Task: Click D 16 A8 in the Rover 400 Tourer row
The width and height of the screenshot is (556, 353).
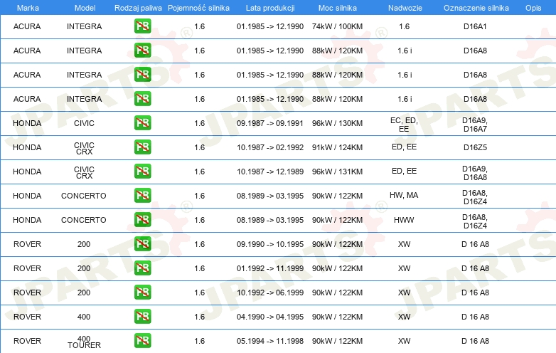Action: pos(475,341)
